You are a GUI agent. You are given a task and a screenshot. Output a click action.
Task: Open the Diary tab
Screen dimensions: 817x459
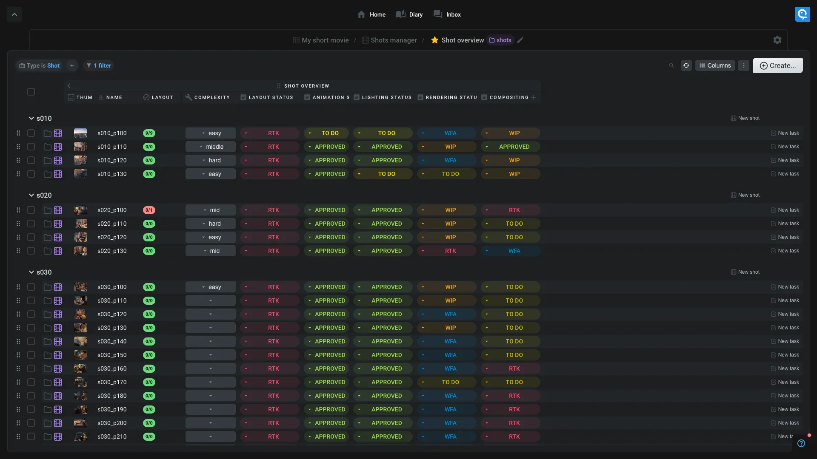409,14
